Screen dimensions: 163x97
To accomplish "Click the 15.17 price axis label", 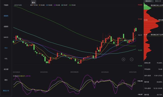I will pyautogui.click(x=140, y=35).
